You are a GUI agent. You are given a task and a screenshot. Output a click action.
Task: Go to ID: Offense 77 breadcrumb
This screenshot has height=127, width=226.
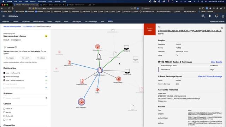[x=29, y=26]
